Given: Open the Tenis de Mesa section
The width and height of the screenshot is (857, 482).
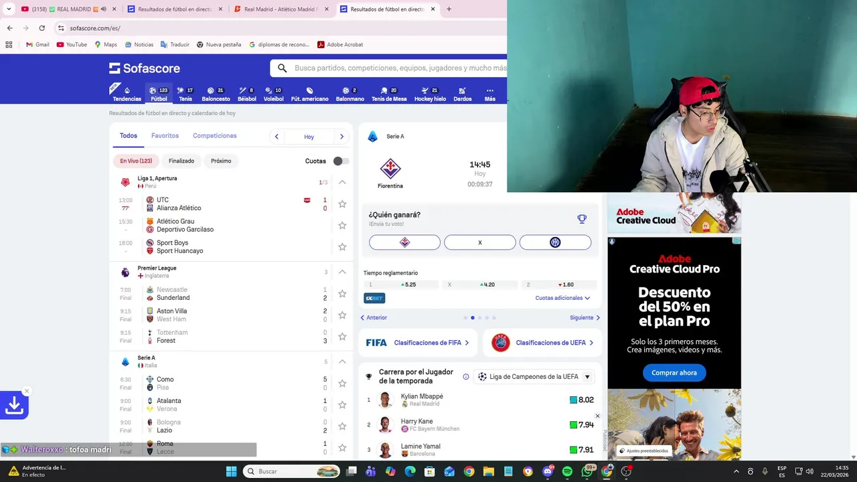Looking at the screenshot, I should 389,94.
